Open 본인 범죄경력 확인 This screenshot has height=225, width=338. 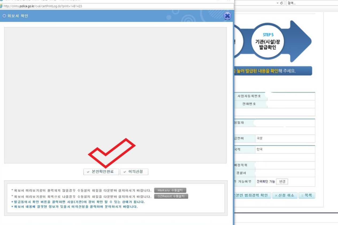tap(253, 196)
